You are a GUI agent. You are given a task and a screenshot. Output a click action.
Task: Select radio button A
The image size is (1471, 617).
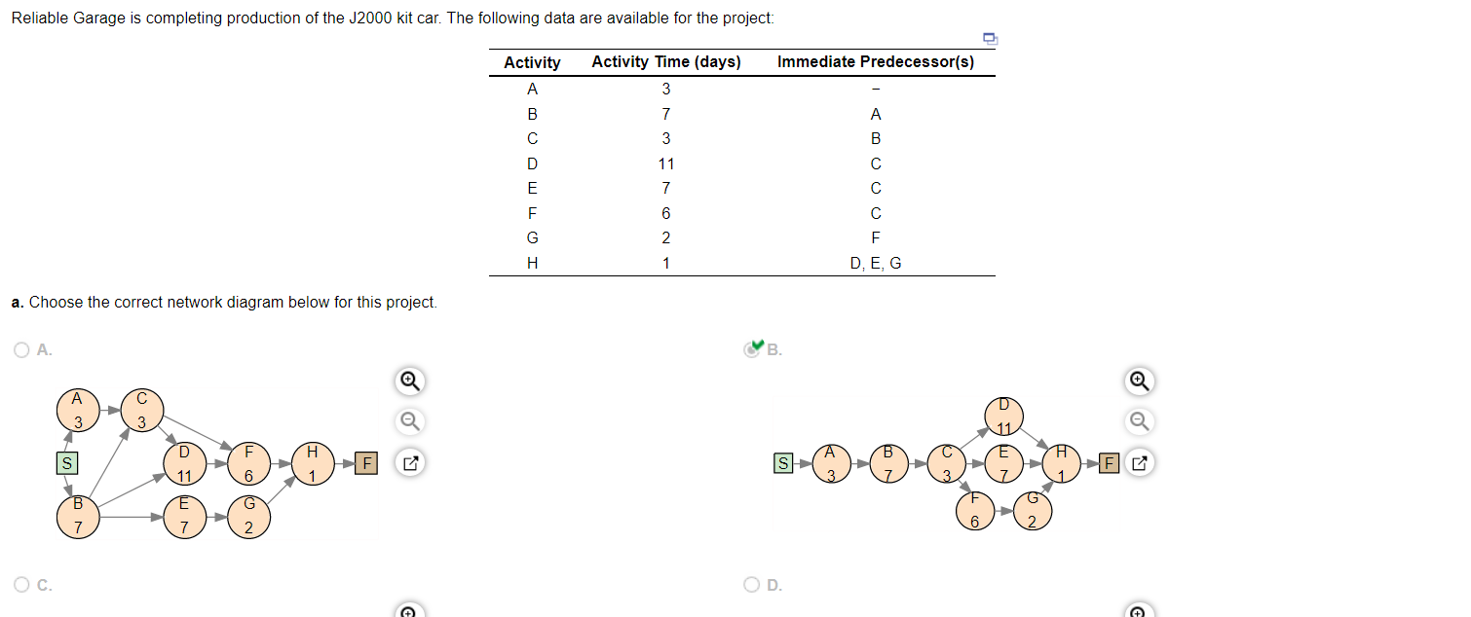point(20,349)
